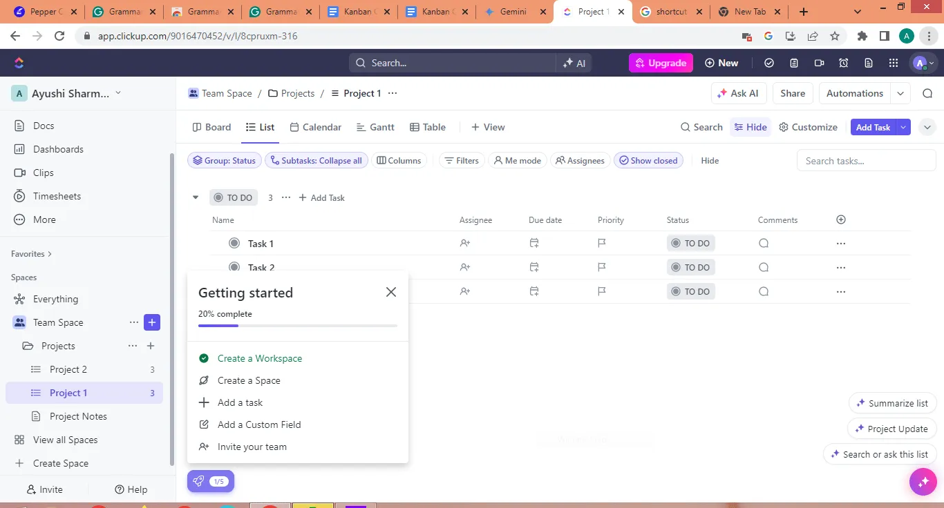
Task: Add a new view with + View
Action: point(488,127)
